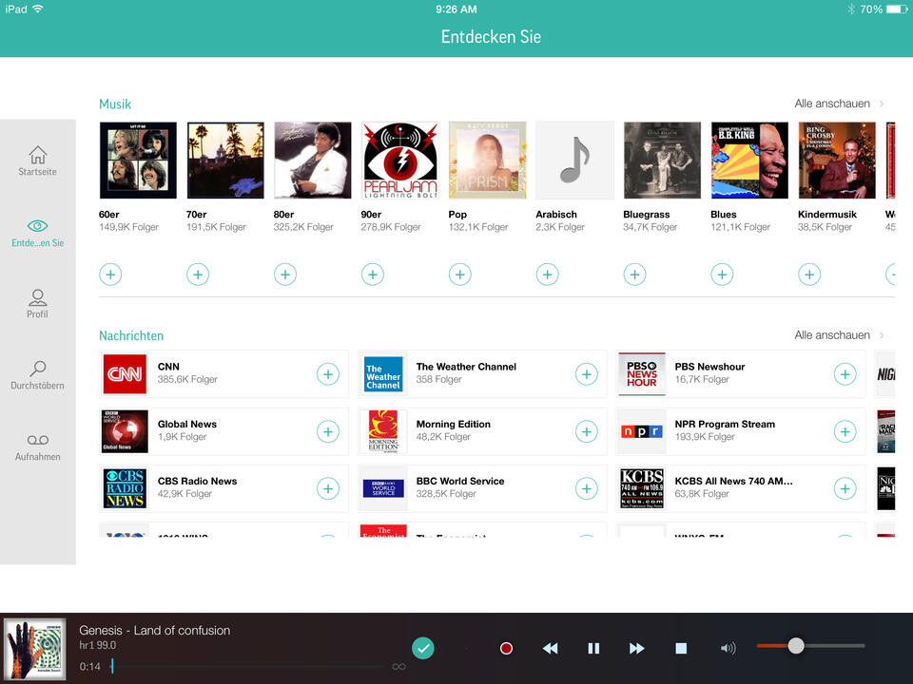Expand the Musik category via its chevron
The width and height of the screenshot is (913, 684).
882,103
